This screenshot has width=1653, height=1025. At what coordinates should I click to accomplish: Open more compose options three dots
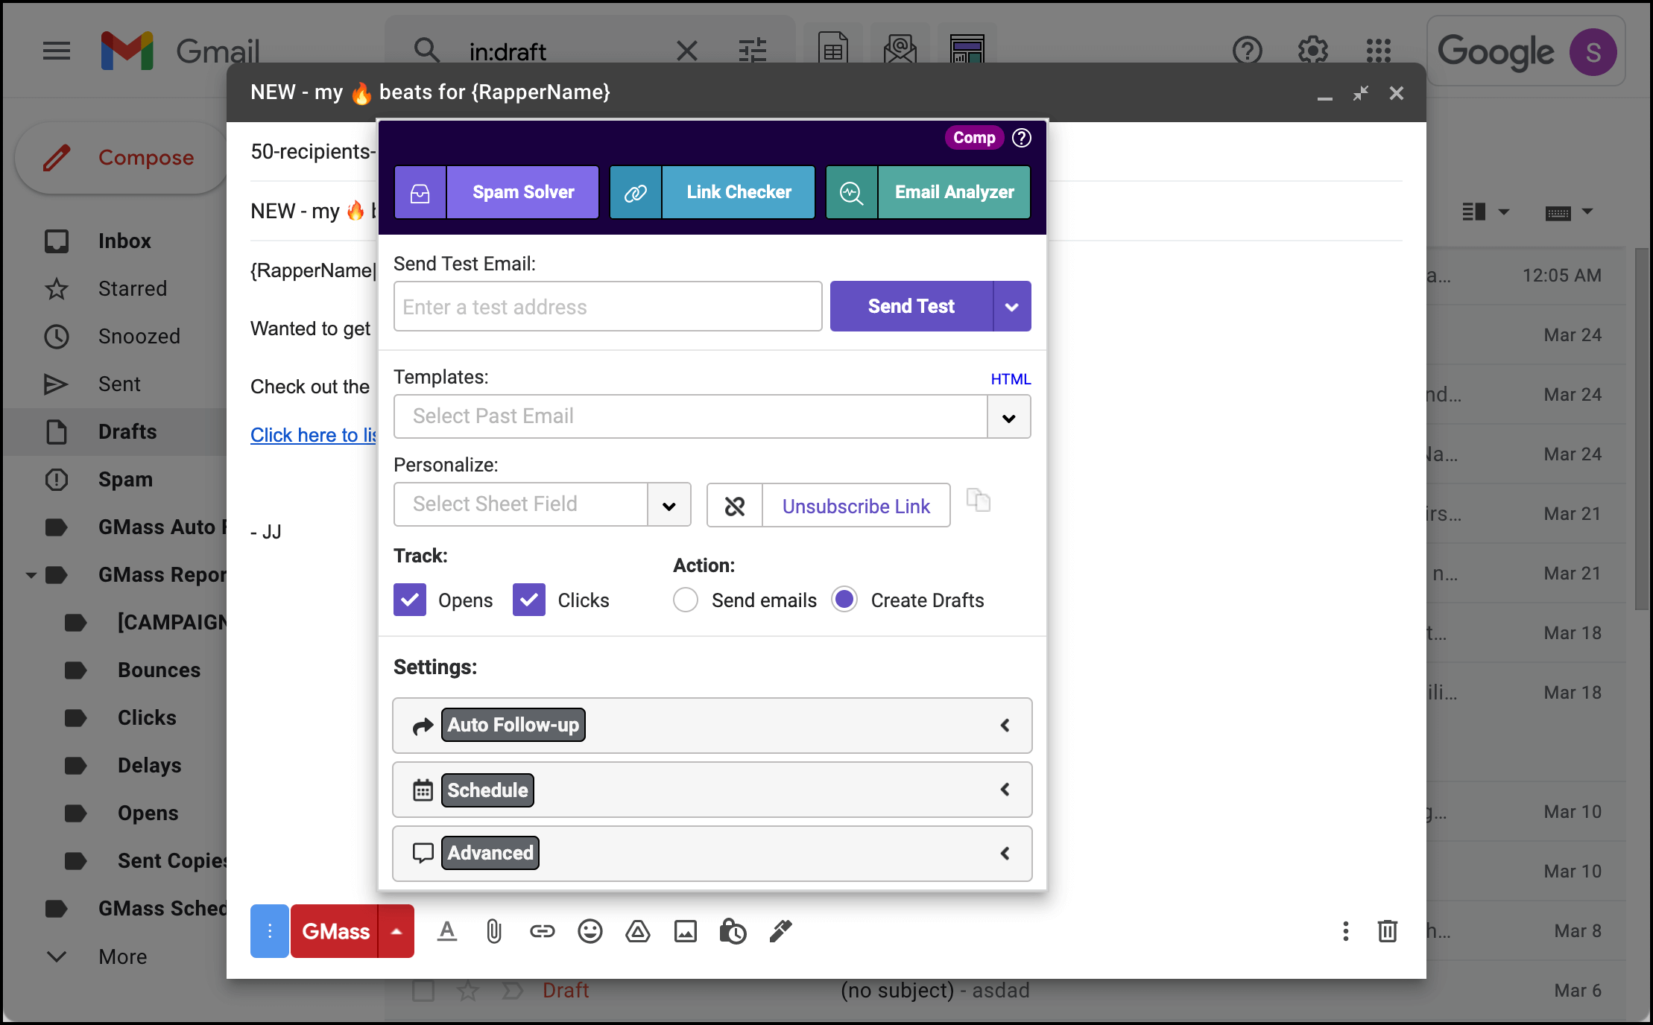click(1345, 931)
